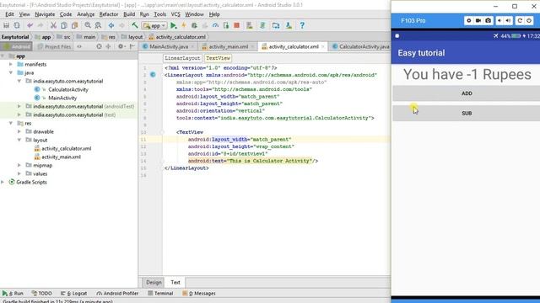Expand the drawable folder
Viewport: 540px width, 303px height.
(19, 131)
